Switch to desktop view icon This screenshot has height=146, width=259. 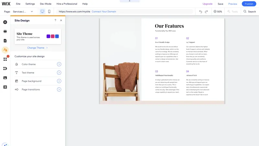[42, 11]
